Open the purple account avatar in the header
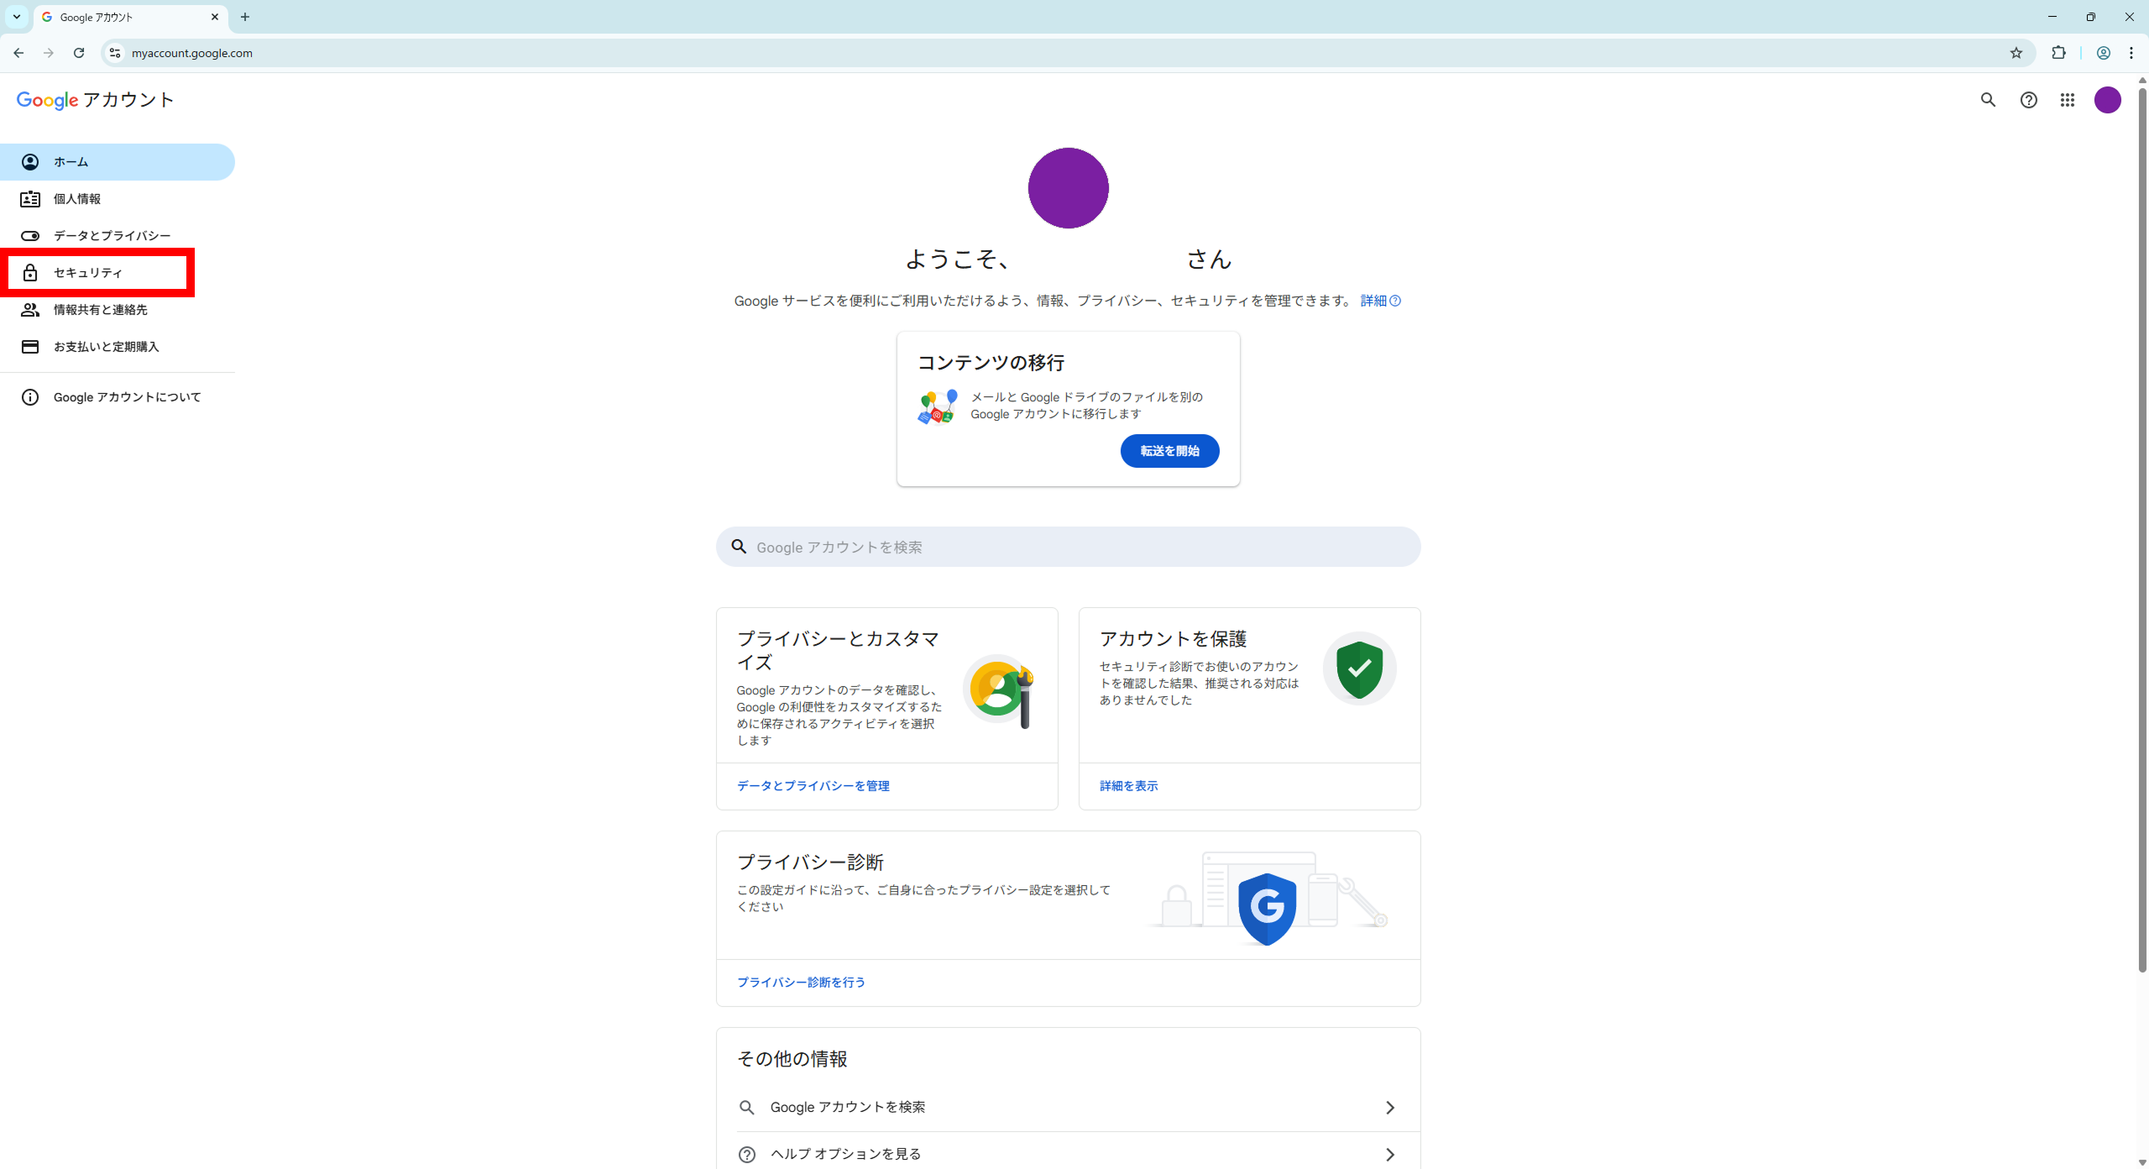This screenshot has width=2149, height=1169. (2108, 100)
